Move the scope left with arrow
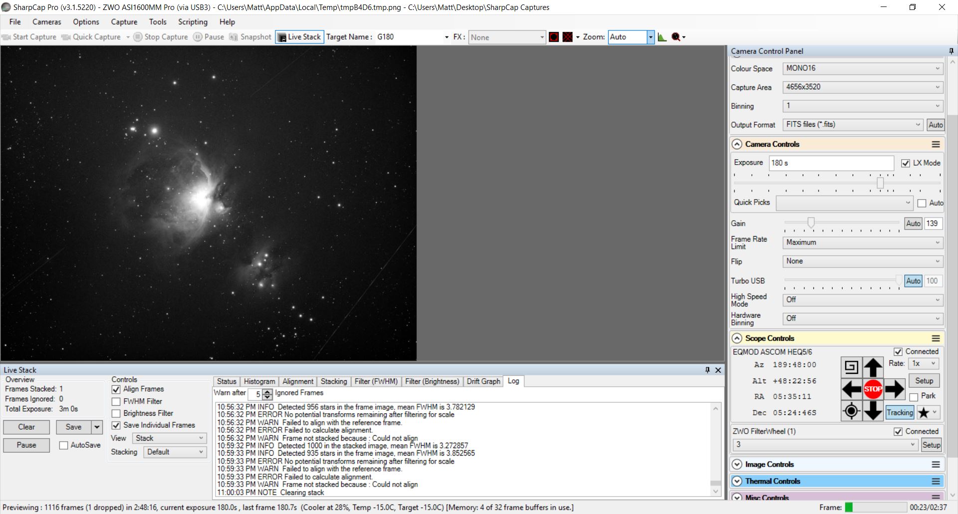The width and height of the screenshot is (958, 514). tap(851, 389)
